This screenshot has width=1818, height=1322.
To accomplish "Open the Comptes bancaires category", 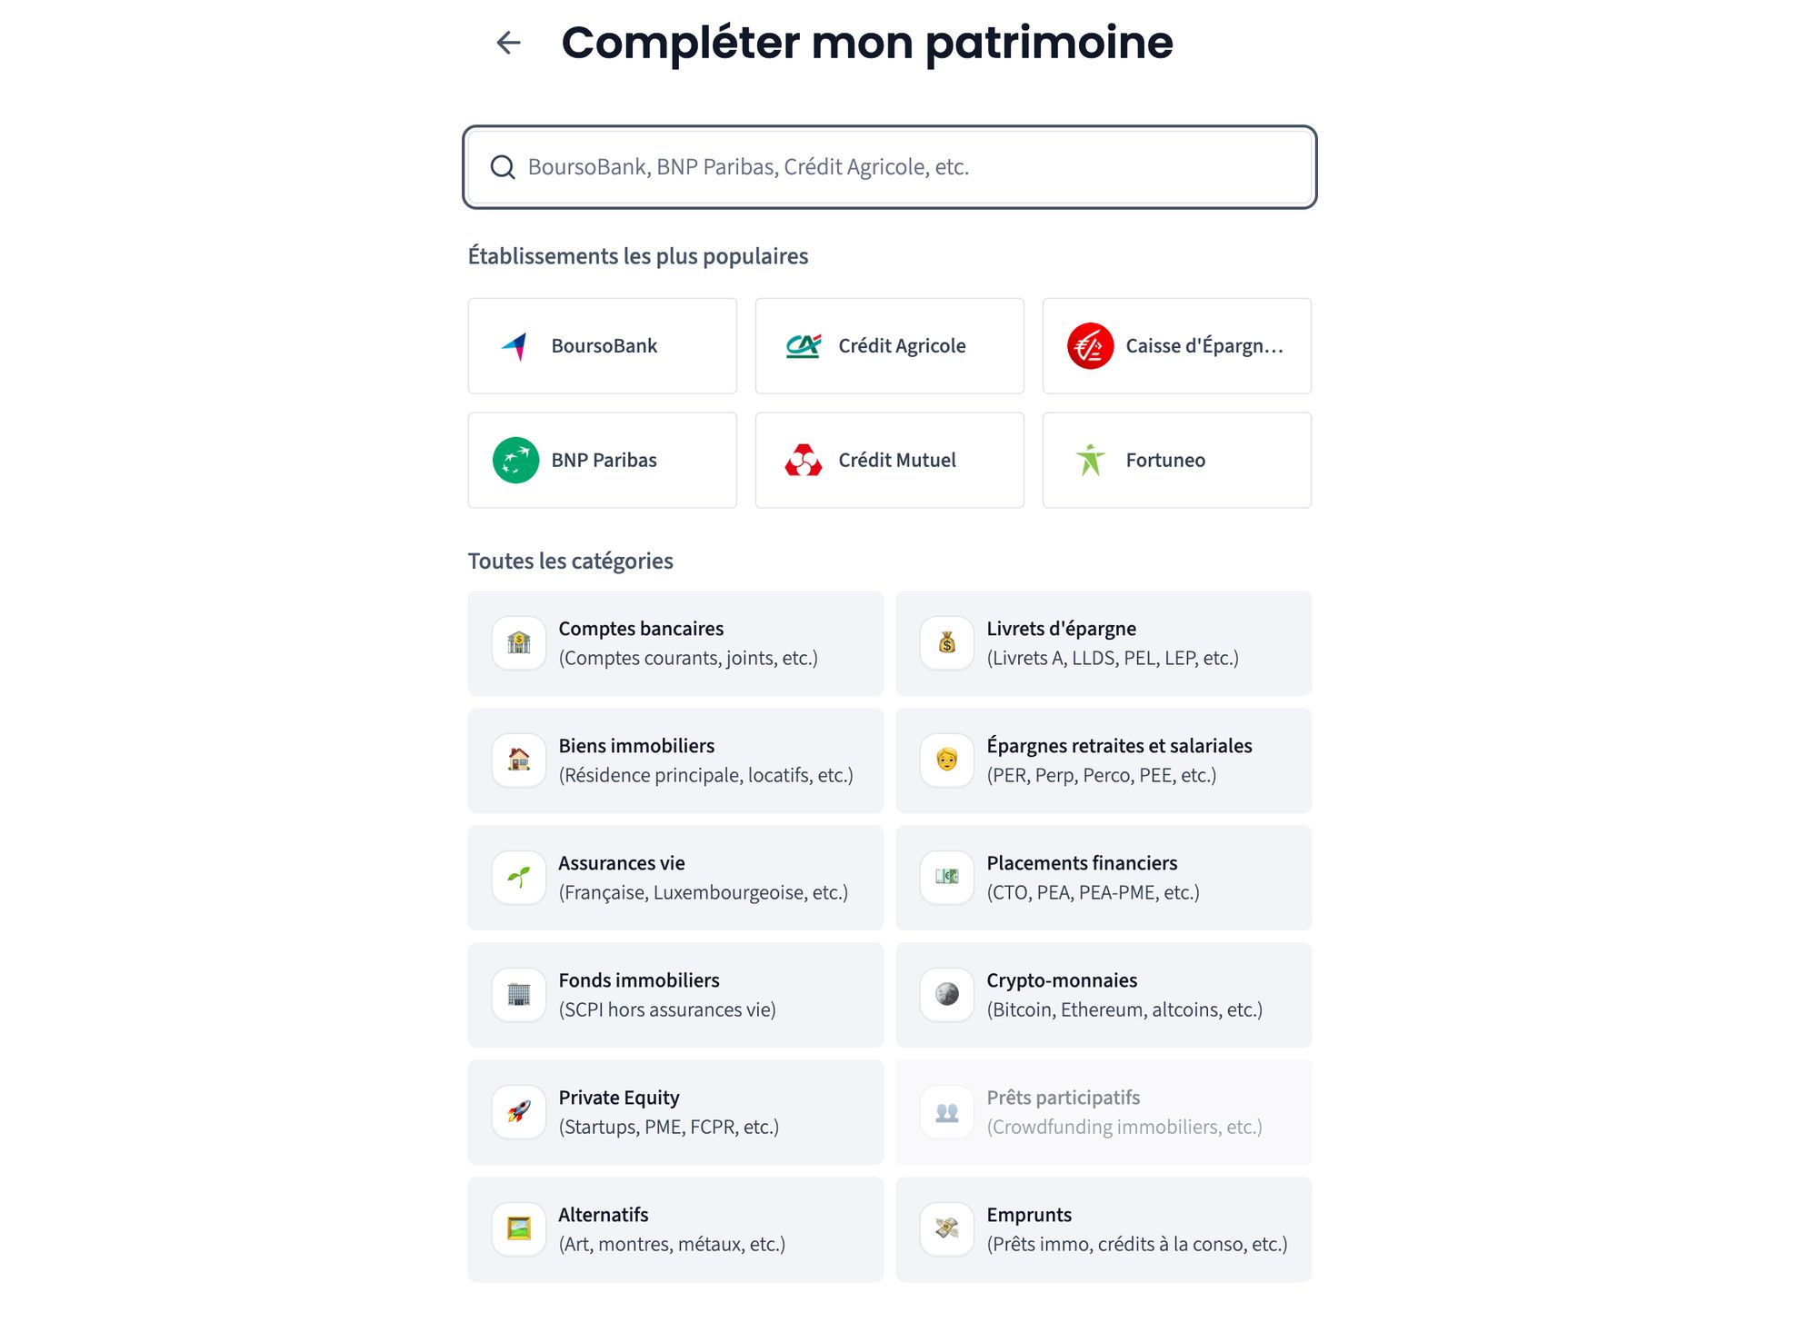I will [x=674, y=643].
